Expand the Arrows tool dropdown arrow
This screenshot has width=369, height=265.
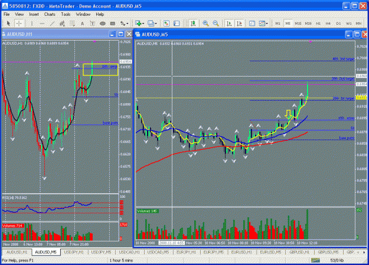(128, 24)
